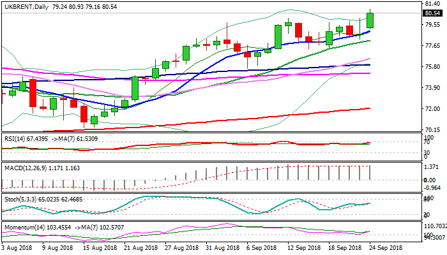447x255 pixels.
Task: Click the 72.00 price axis label
Action: point(432,109)
